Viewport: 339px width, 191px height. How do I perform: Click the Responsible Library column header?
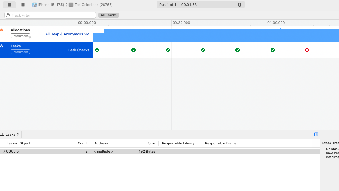[x=178, y=143]
